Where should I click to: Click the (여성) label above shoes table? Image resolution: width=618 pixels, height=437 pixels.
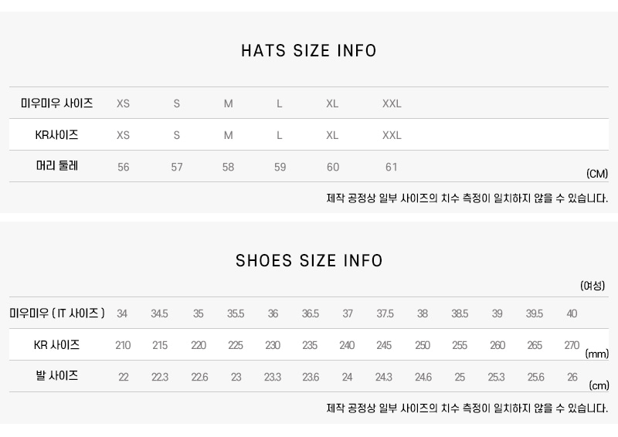(593, 286)
